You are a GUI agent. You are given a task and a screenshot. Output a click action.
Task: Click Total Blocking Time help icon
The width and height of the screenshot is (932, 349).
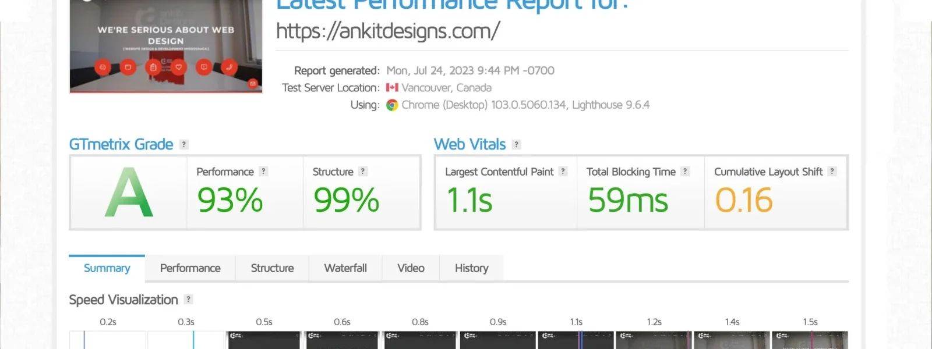click(x=685, y=171)
